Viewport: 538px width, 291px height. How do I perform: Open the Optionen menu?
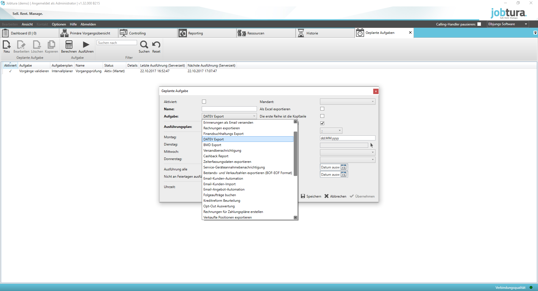click(x=59, y=24)
